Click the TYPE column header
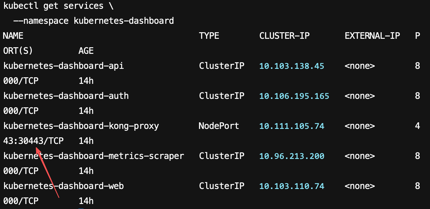 [x=209, y=36]
